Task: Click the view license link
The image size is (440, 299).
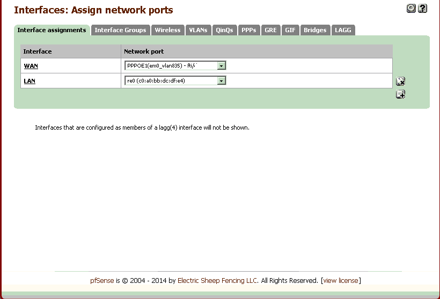Action: pyautogui.click(x=341, y=280)
